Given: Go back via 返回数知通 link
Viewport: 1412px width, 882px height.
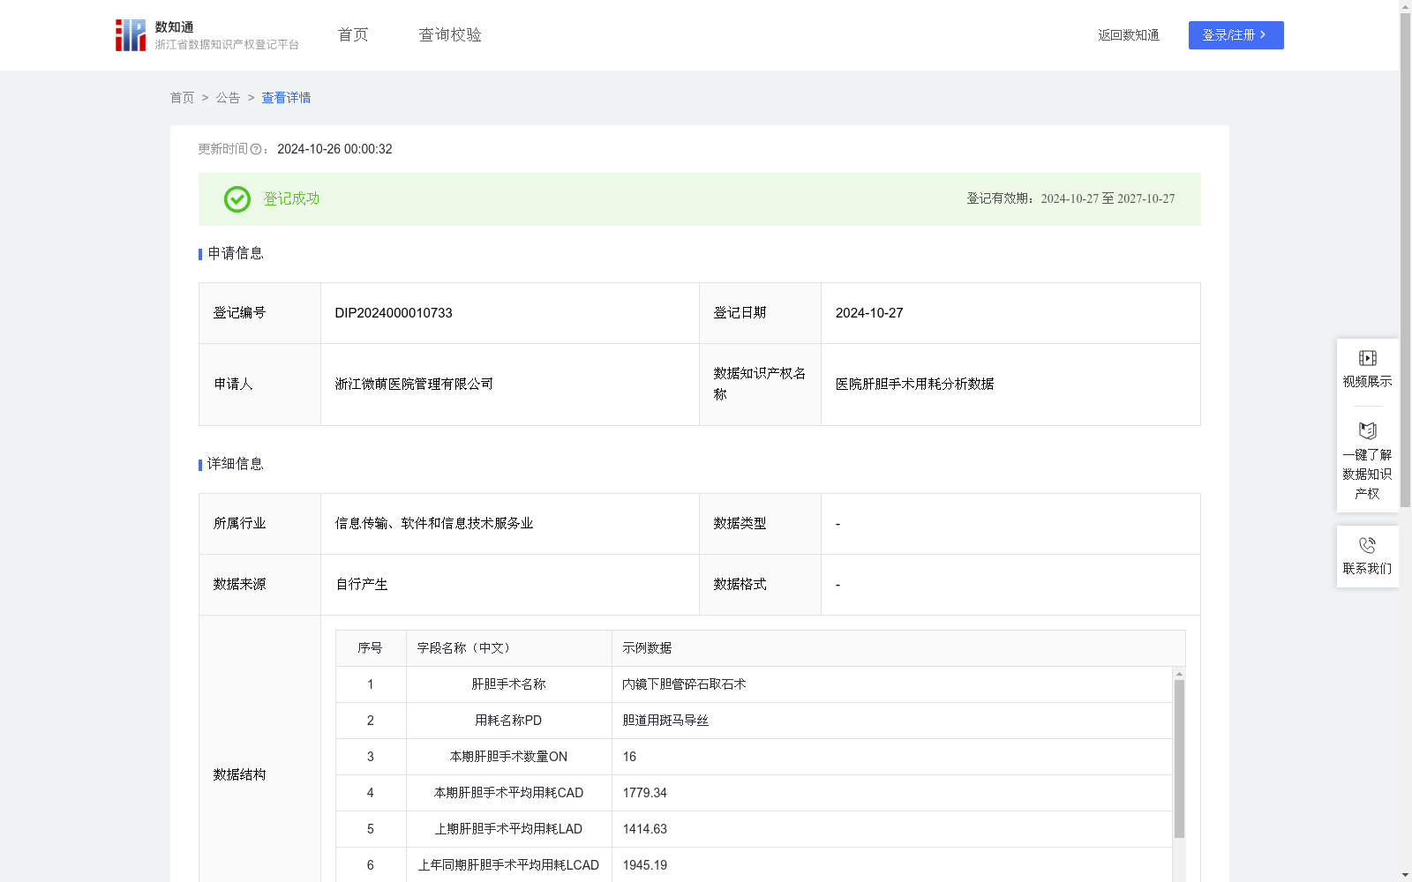Looking at the screenshot, I should (x=1129, y=35).
